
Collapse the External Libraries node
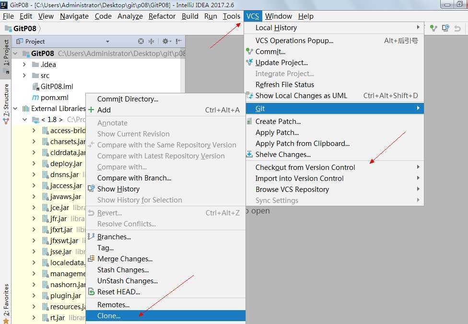[x=16, y=109]
